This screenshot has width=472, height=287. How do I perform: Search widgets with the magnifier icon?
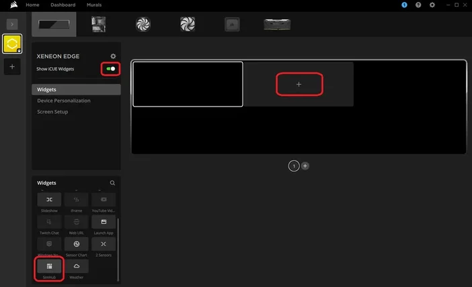tap(112, 183)
